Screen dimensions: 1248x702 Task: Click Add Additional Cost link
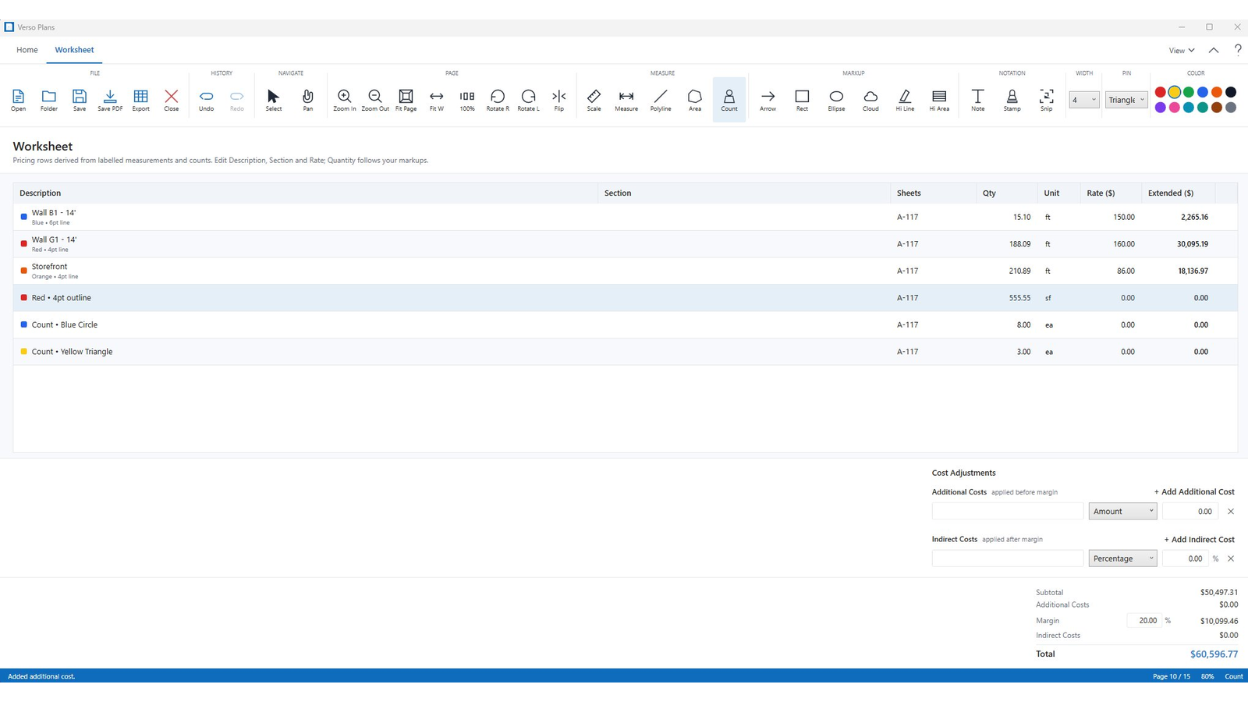pyautogui.click(x=1194, y=491)
